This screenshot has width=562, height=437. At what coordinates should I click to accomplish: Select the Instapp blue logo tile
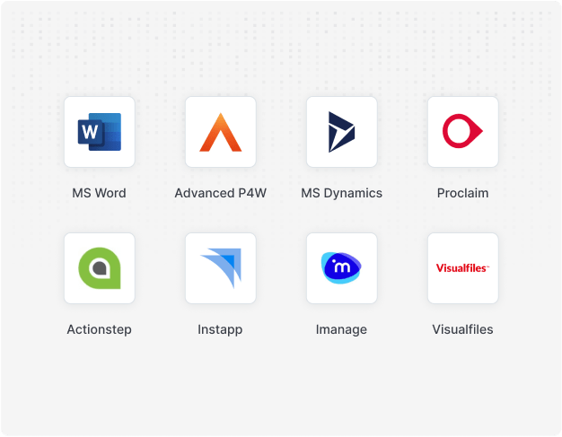[221, 268]
